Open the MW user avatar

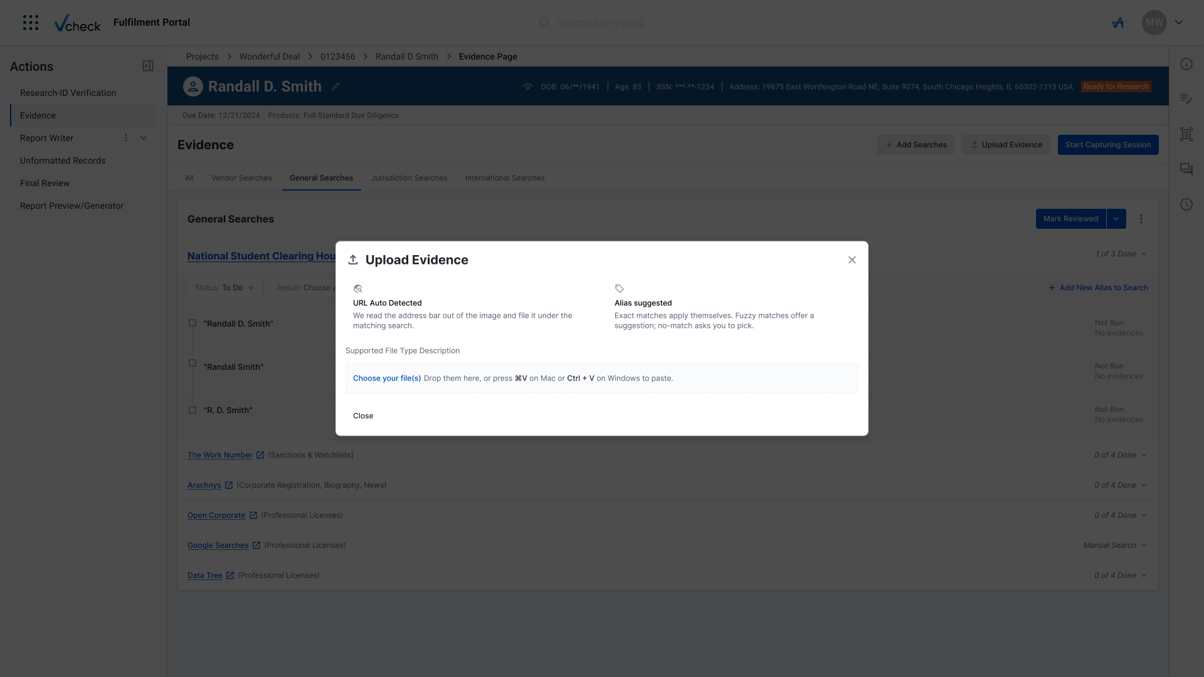1154,23
